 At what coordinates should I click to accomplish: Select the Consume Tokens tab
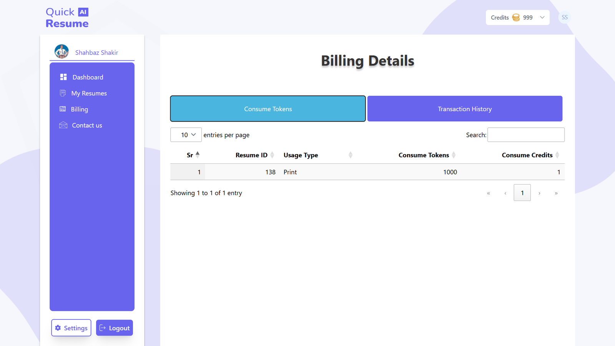[x=268, y=109]
